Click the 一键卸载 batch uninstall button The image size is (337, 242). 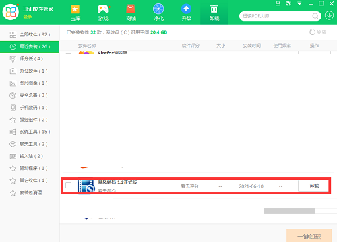tap(309, 235)
